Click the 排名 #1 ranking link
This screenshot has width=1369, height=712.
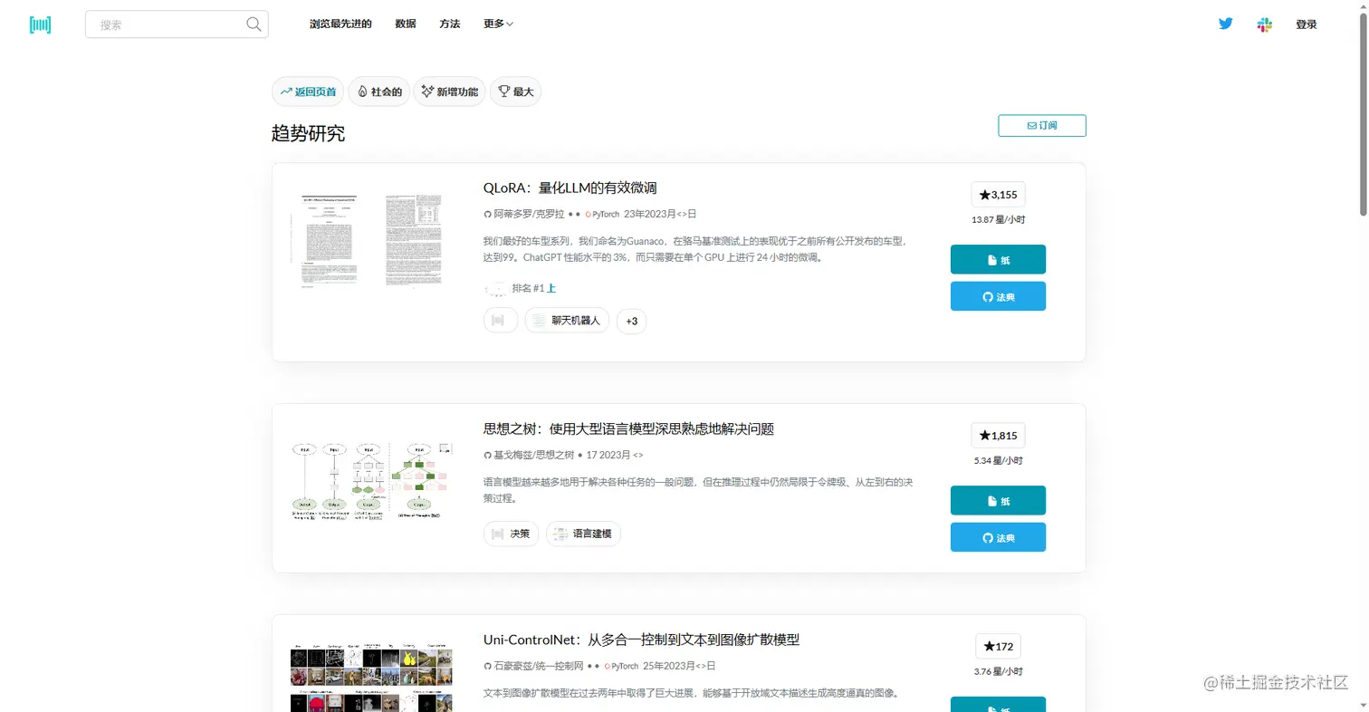click(x=534, y=288)
